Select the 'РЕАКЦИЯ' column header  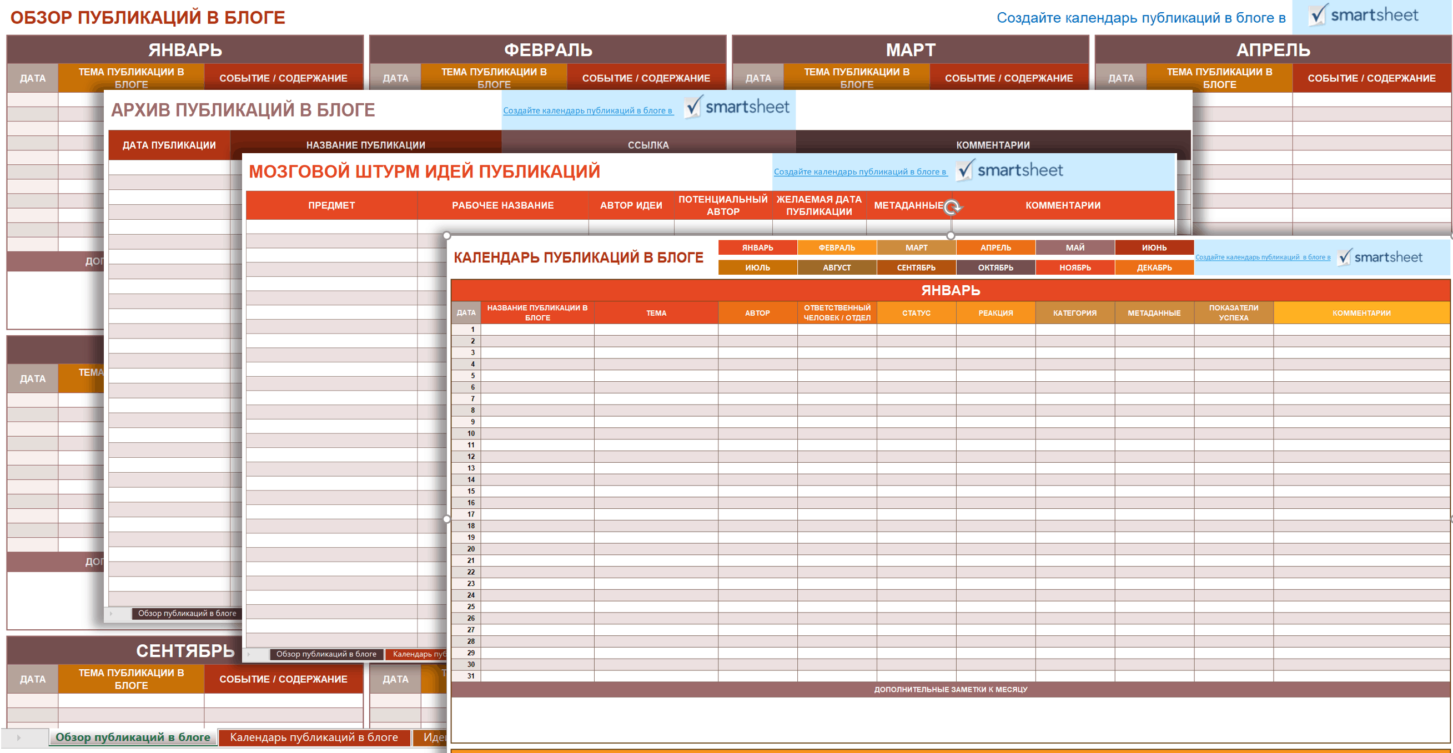point(996,313)
